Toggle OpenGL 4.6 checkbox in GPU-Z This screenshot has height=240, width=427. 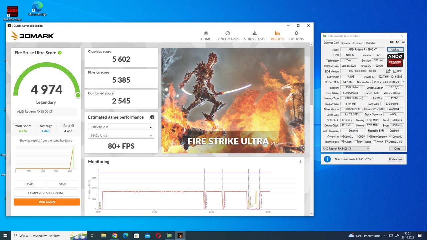387,142
